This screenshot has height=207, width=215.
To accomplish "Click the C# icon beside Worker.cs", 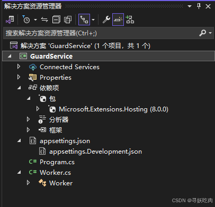I will [x=33, y=172].
